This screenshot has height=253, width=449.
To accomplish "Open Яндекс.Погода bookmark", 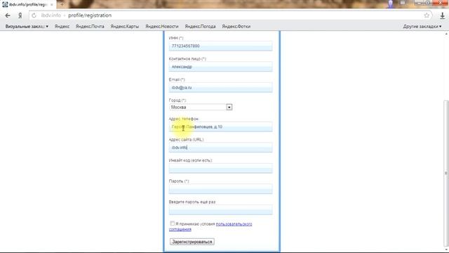I will tap(200, 27).
